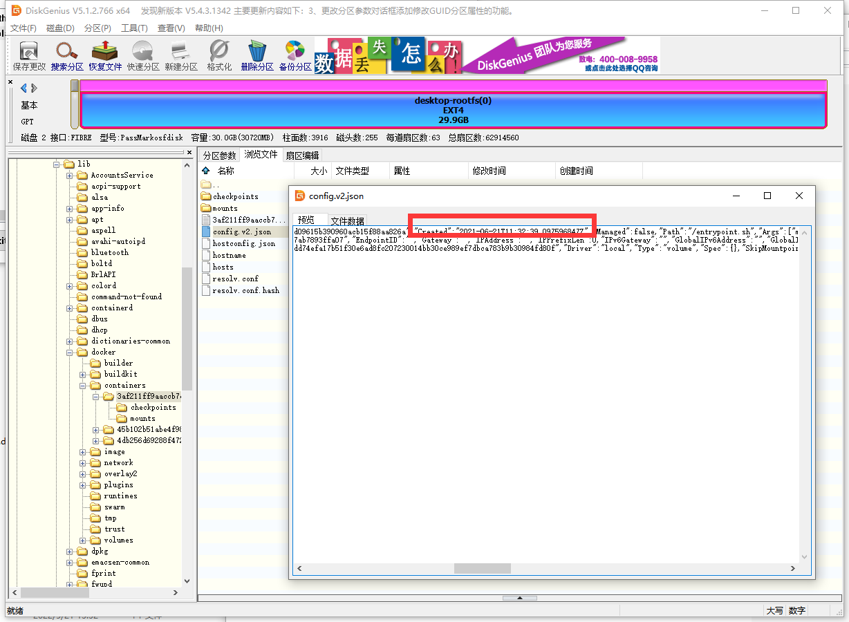
Task: Open the File (文件) menu
Action: (24, 28)
